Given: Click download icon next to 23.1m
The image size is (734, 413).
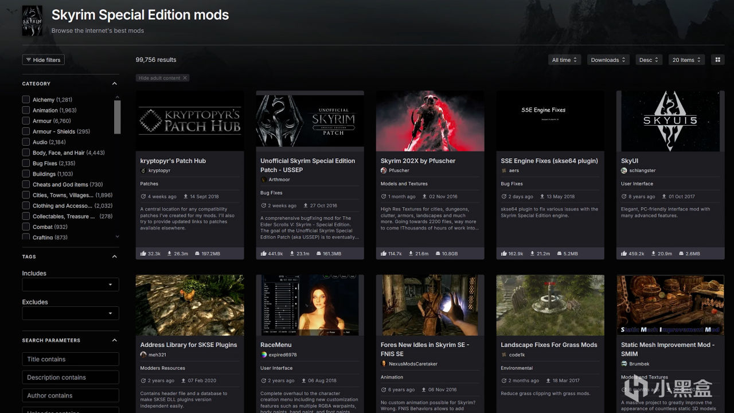Looking at the screenshot, I should [292, 253].
